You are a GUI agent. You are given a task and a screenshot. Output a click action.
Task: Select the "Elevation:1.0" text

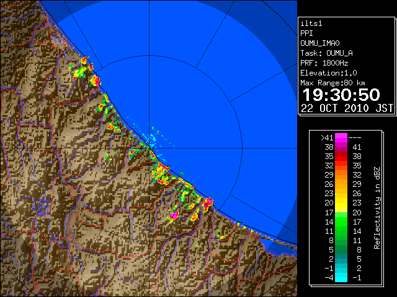point(329,73)
